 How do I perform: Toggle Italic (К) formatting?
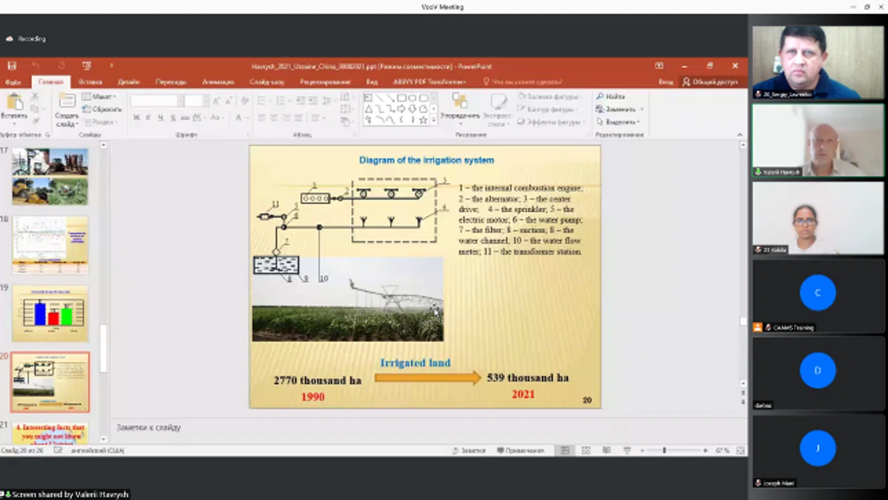(x=148, y=118)
